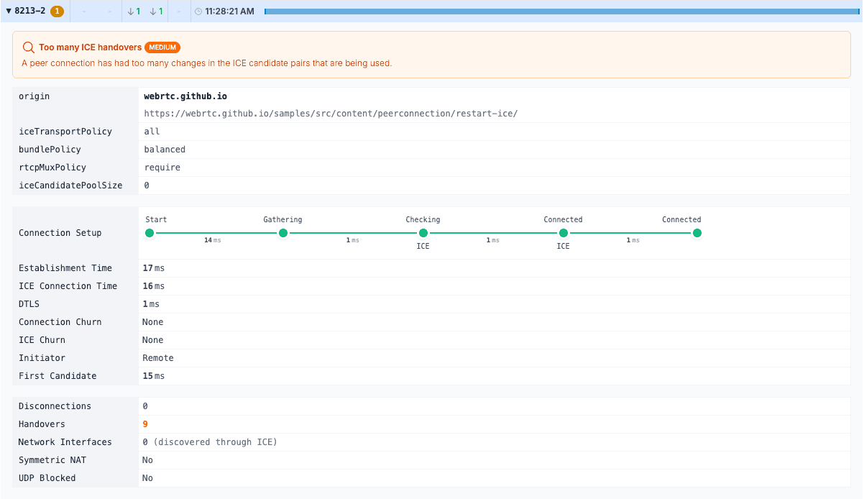The height and width of the screenshot is (499, 864).
Task: Click the Too many ICE handovers title
Action: tap(90, 47)
